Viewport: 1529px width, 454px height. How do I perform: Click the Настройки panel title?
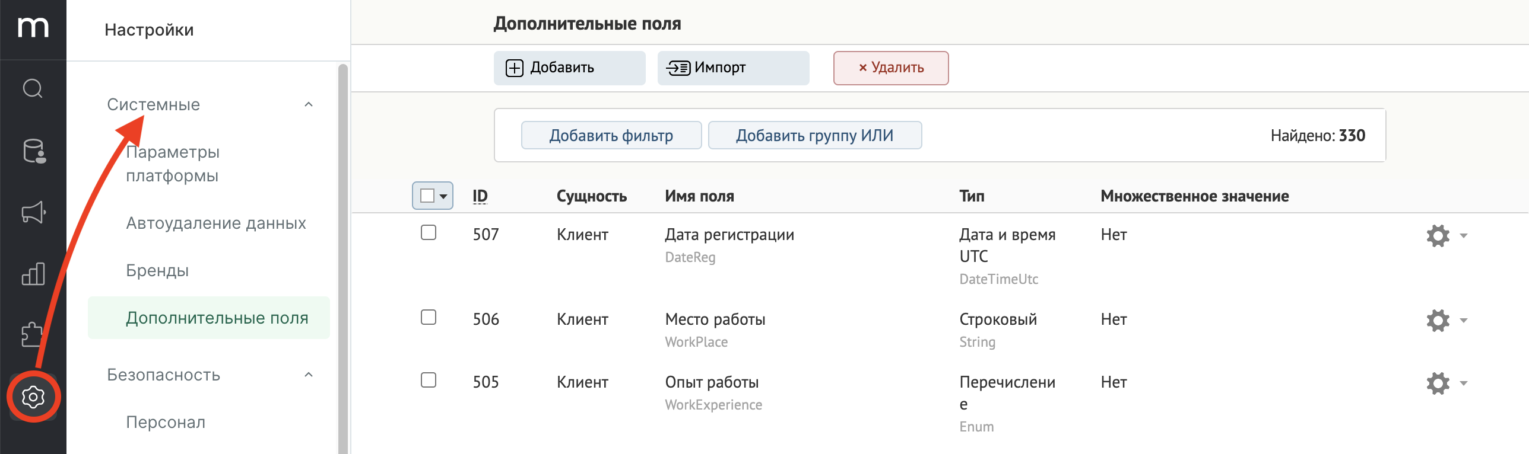coord(149,30)
